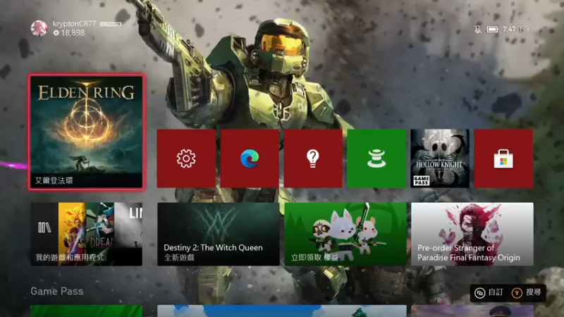Open My games and apps library

pyautogui.click(x=86, y=234)
